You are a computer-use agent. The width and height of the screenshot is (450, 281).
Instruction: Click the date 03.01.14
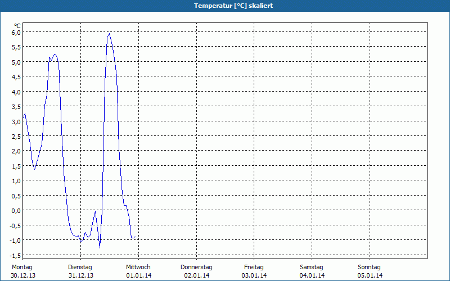pyautogui.click(x=254, y=275)
